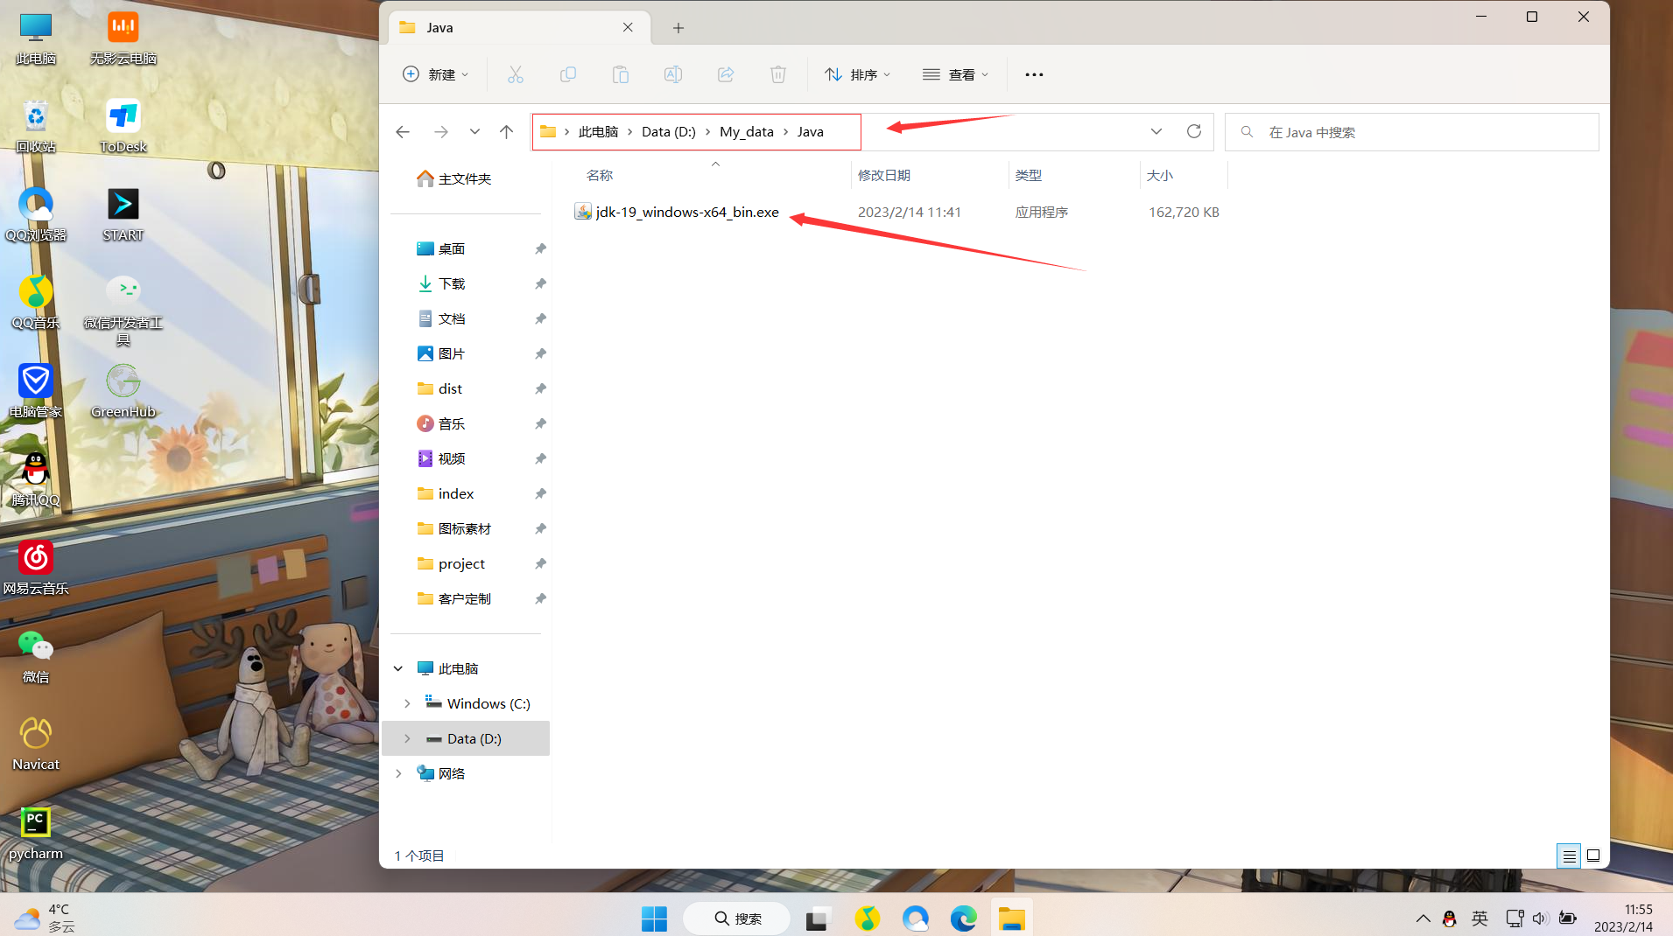Click the Rename icon in toolbar
This screenshot has height=936, width=1673.
click(x=672, y=74)
